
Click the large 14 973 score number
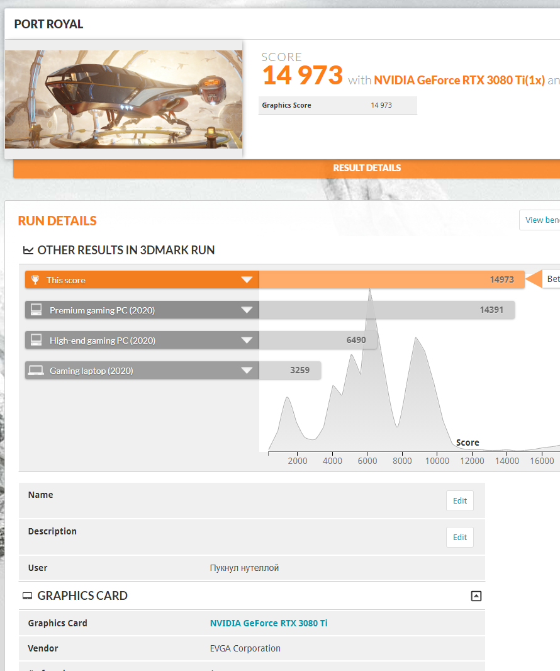tap(303, 76)
